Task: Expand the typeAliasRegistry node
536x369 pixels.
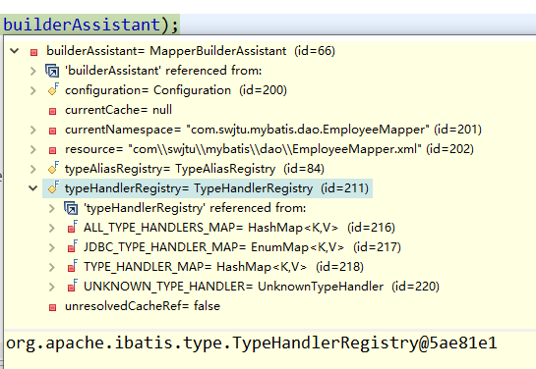Action: pos(32,169)
